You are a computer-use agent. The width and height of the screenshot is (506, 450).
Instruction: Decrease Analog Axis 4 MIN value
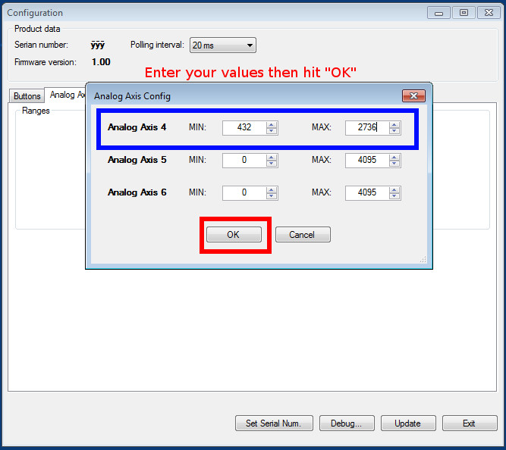point(272,131)
